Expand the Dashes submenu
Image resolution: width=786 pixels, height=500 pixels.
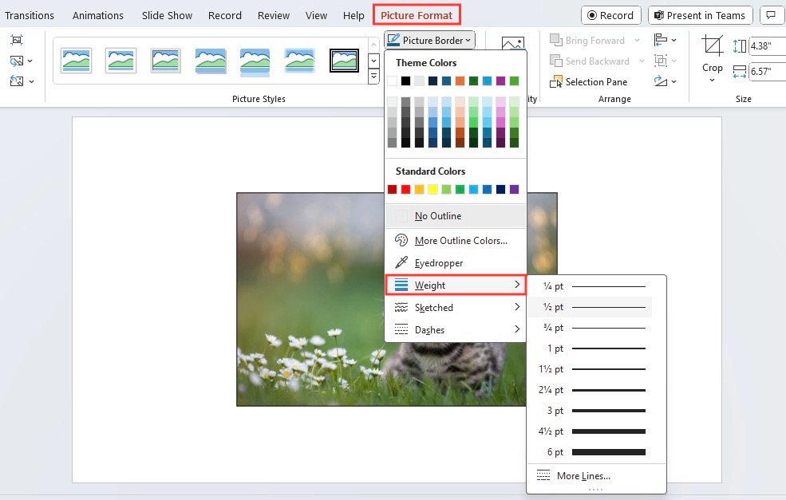click(x=455, y=329)
